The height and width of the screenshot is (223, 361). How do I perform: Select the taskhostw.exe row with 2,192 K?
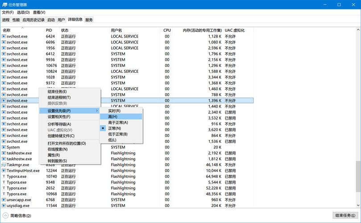[127, 153]
